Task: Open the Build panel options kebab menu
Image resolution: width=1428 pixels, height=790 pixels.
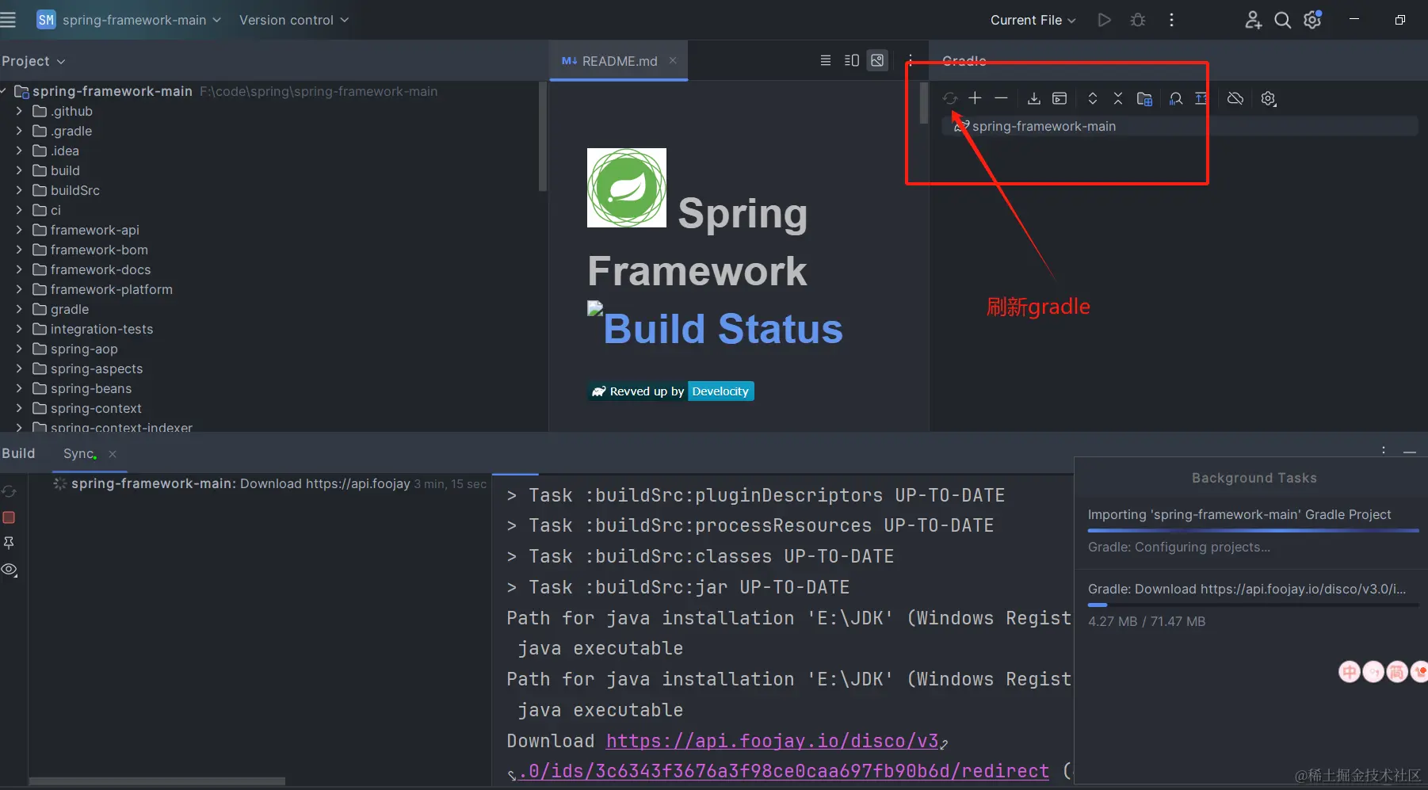Action: 1384,450
